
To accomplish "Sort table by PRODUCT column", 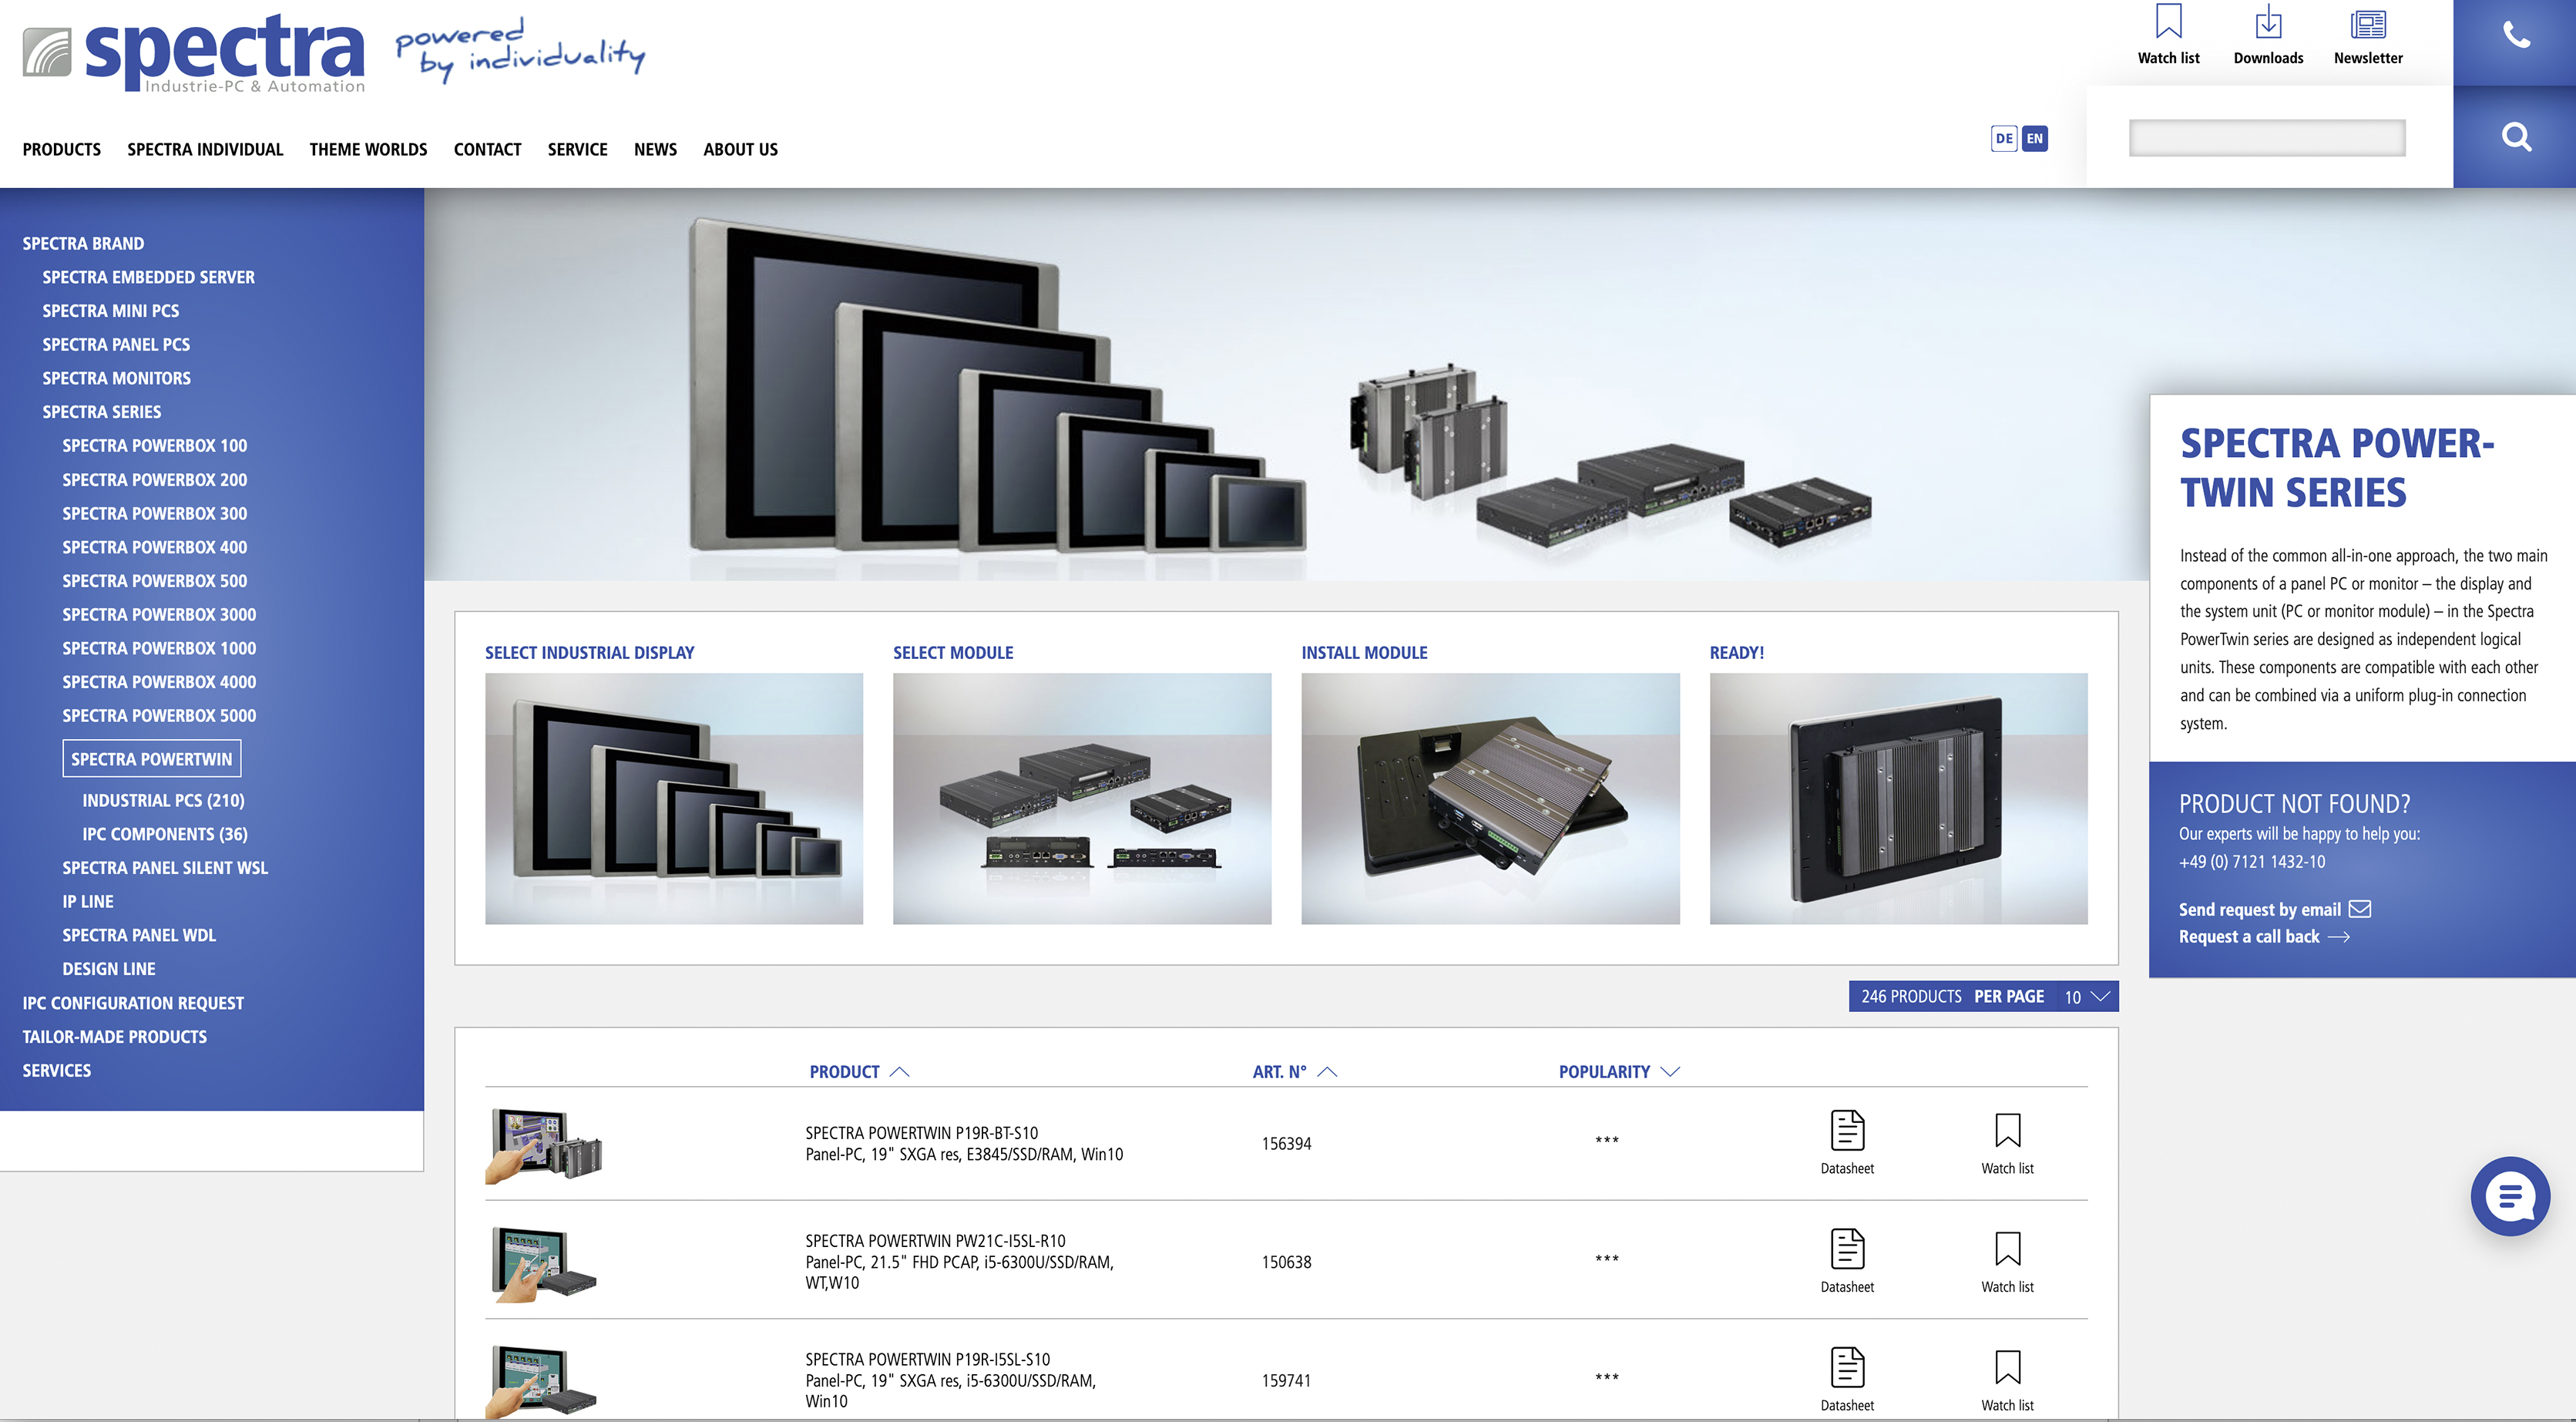I will (859, 1072).
